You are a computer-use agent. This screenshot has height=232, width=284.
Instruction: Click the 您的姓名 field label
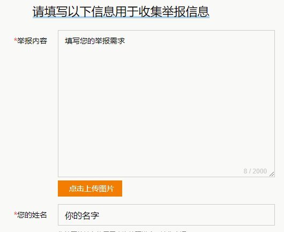(x=32, y=215)
